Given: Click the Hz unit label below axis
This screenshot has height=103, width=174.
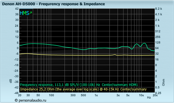Looking at the screenshot, I should pyautogui.click(x=149, y=97).
